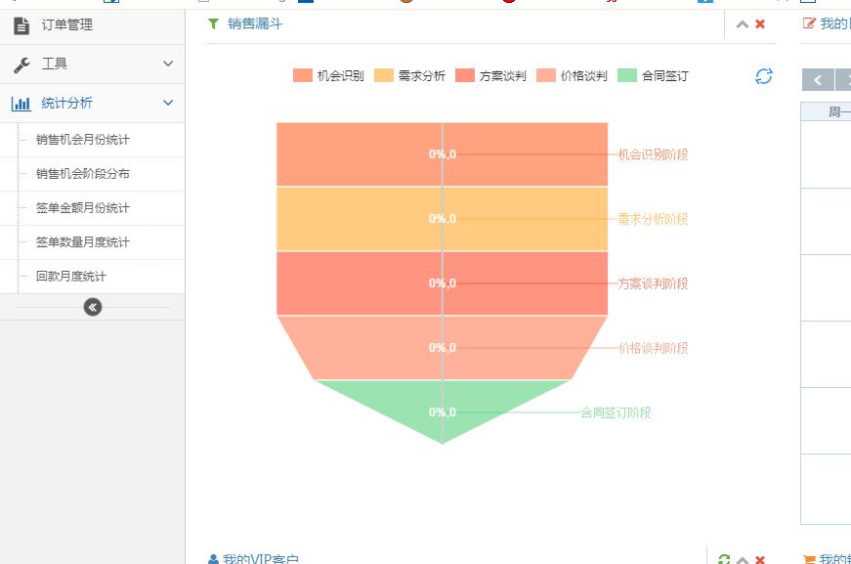Screen dimensions: 851x564
Task: Open the 销售机会阶段分布 report link
Action: coord(83,174)
